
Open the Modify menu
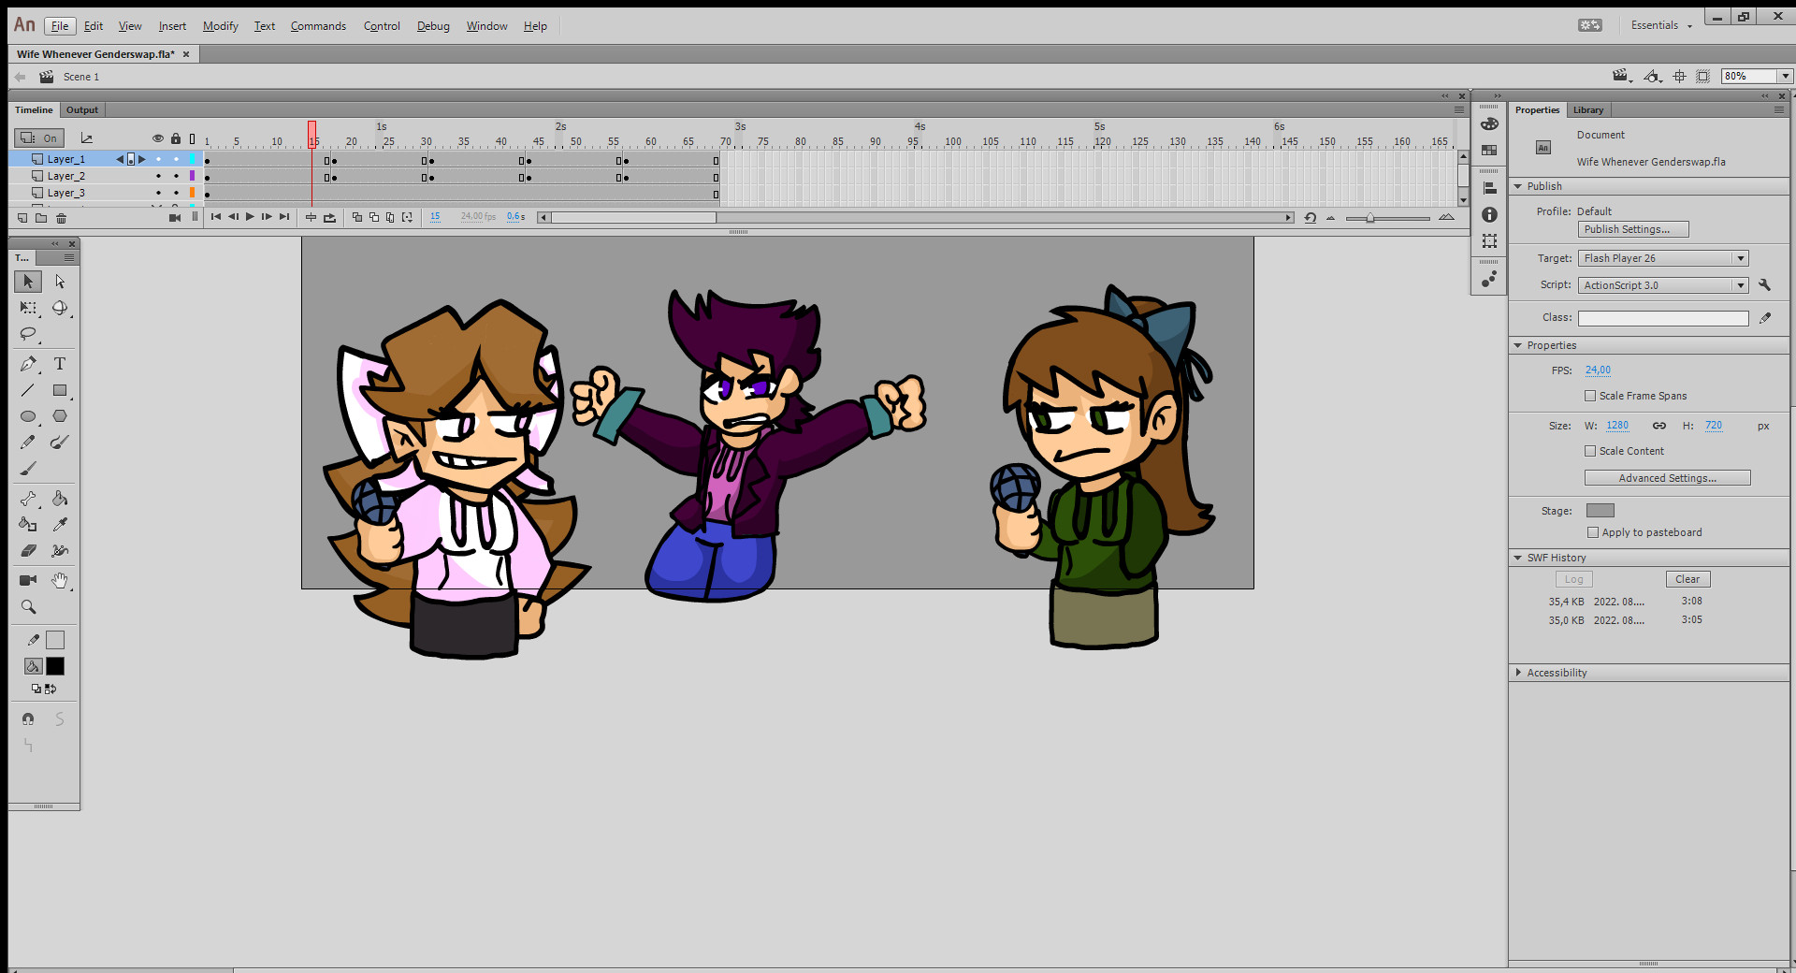[221, 26]
